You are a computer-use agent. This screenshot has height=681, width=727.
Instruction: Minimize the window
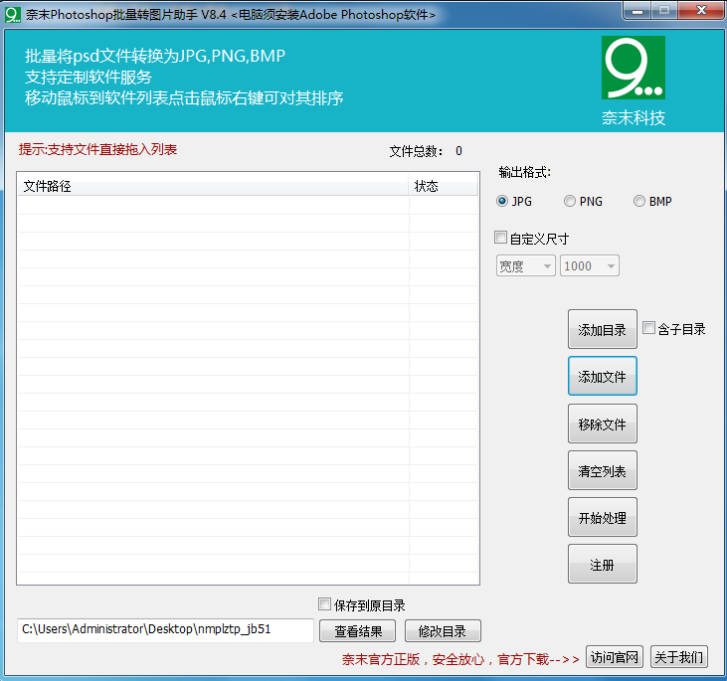tap(637, 11)
